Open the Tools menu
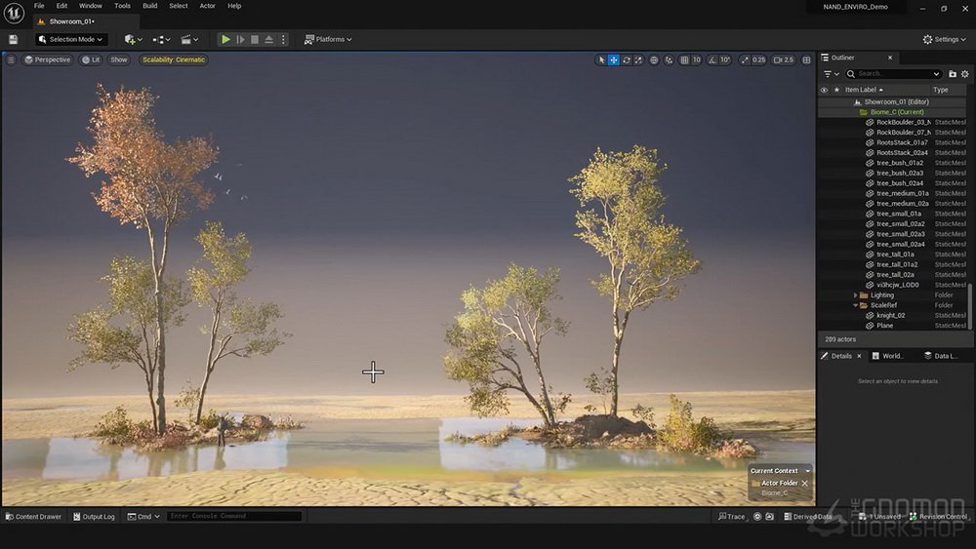The height and width of the screenshot is (549, 976). click(122, 6)
